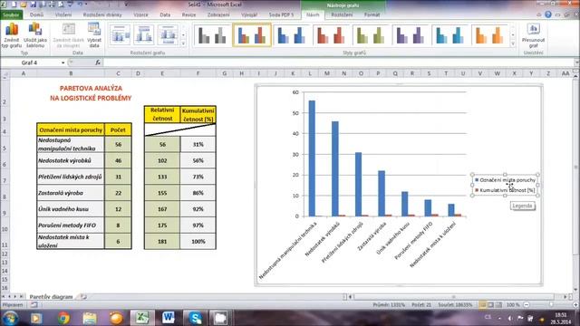Viewport: 580px width, 326px height.
Task: Select the Relativní četnost header cell
Action: click(x=162, y=115)
